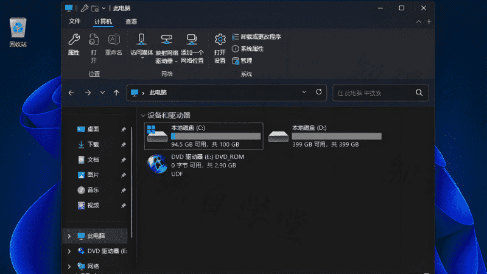Click title bar properties wrench icon
The height and width of the screenshot is (274, 487).
(84, 8)
